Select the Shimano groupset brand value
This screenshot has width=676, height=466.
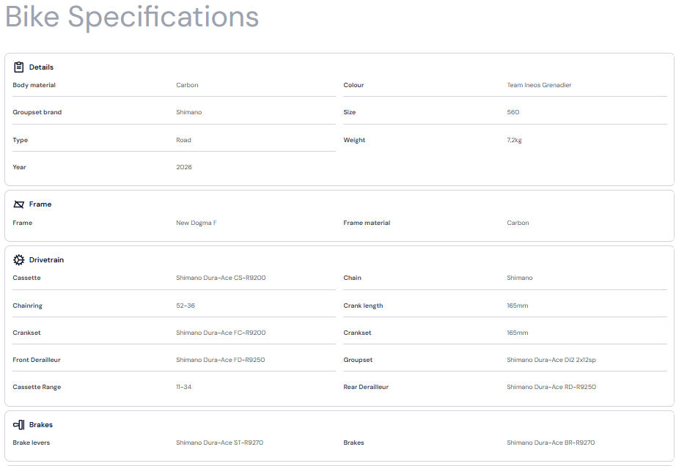pyautogui.click(x=189, y=112)
